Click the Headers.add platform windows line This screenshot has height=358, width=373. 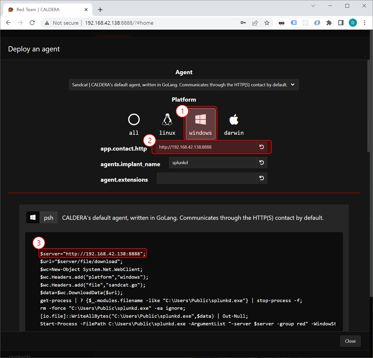(x=94, y=277)
